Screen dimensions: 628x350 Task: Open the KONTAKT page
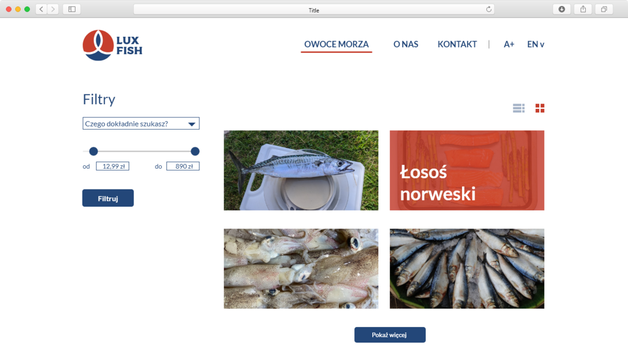point(457,44)
